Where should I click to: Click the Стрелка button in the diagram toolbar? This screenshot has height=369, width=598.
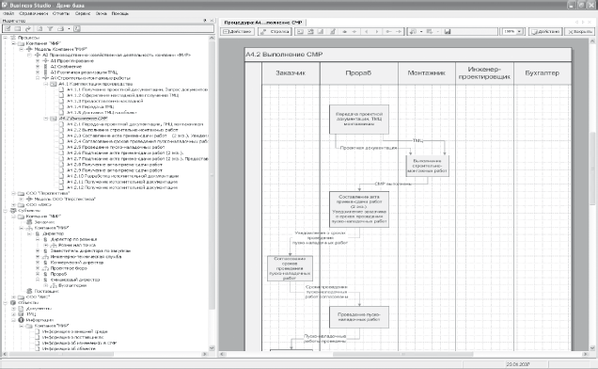(275, 32)
